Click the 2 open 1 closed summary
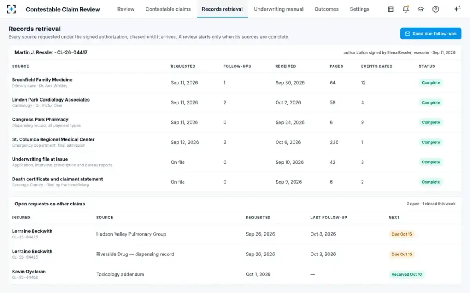This screenshot has width=470, height=293. [x=431, y=204]
